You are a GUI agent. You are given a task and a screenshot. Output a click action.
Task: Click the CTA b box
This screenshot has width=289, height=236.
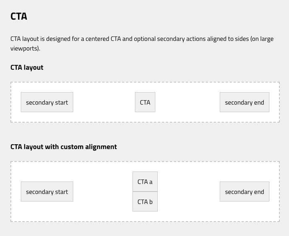coord(145,202)
